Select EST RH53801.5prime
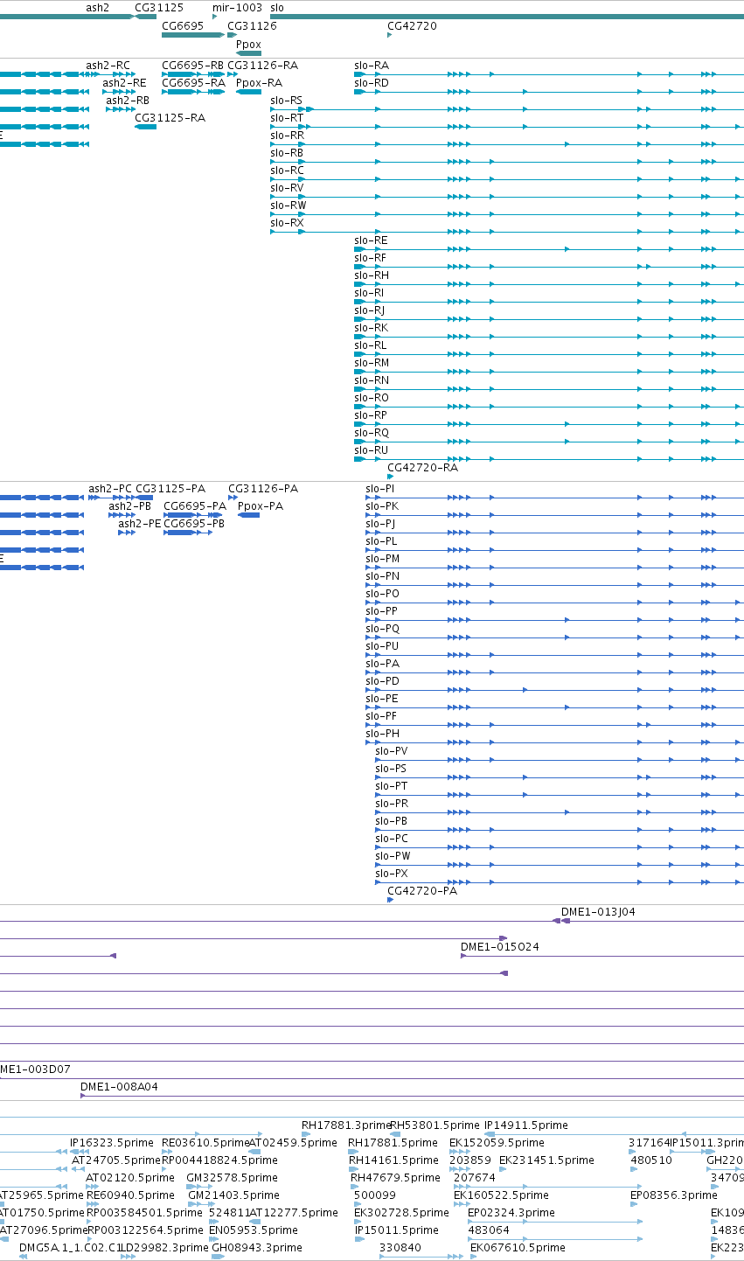The width and height of the screenshot is (744, 1261). (x=435, y=1125)
